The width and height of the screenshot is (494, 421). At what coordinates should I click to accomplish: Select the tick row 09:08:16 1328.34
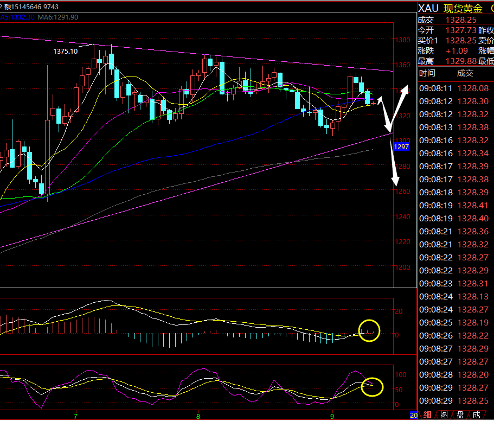454,154
